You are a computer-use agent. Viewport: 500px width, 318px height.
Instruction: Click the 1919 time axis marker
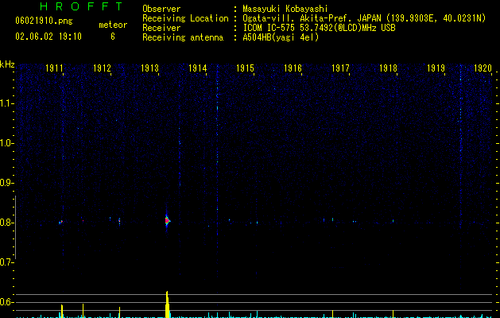[x=436, y=68]
